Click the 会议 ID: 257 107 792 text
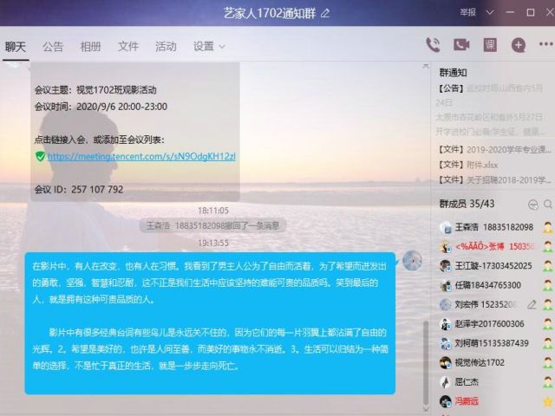Screen dimensions: 555x416 [x=79, y=189]
